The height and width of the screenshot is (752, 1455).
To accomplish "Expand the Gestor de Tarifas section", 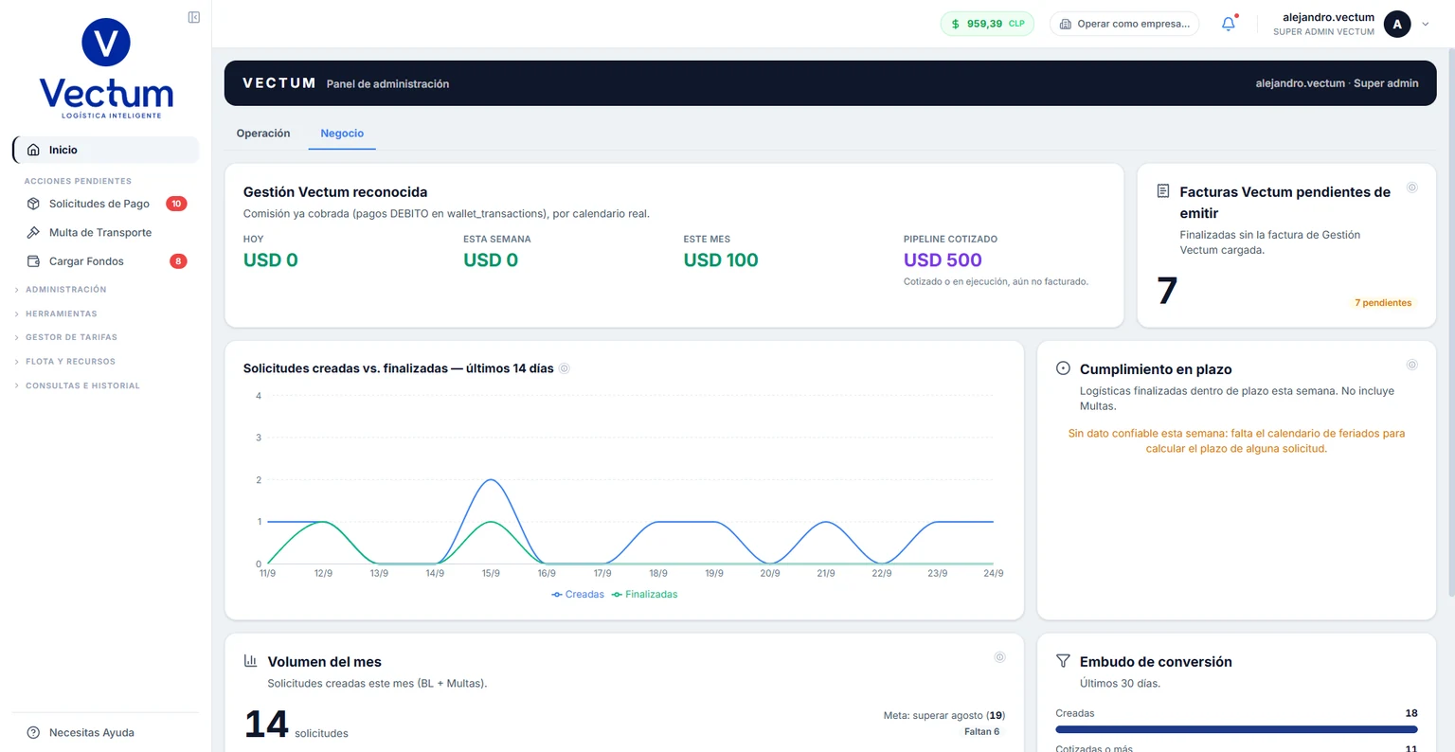I will click(x=66, y=337).
